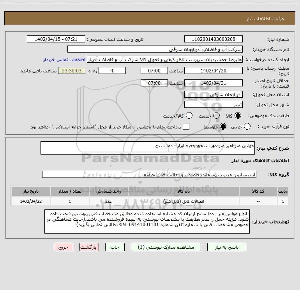Viewport: 300px width, 290px height.
Task: Click the buyer name field شرکت آب و فاضلاب
Action: click(155, 49)
